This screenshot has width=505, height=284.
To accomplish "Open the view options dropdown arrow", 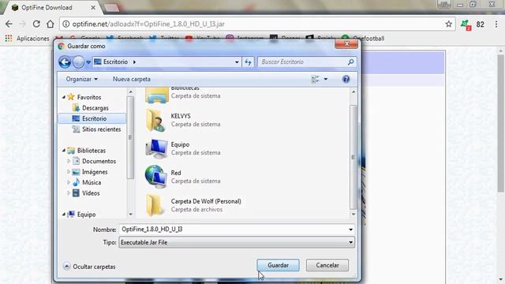I will tap(326, 79).
